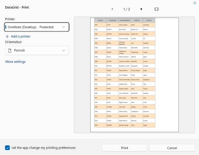This screenshot has height=155, width=199.
Task: Click the Rio de Janeiro cell in preview
Action: coord(137,71)
